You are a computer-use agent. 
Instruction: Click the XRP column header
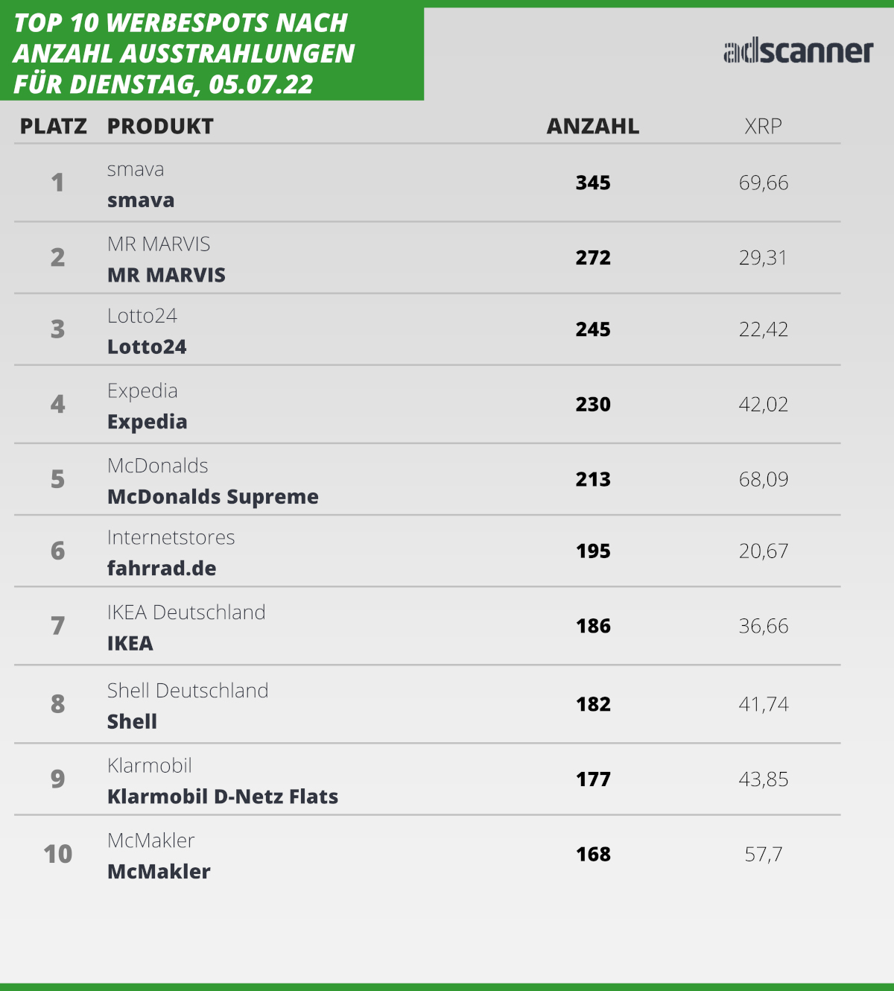764,127
